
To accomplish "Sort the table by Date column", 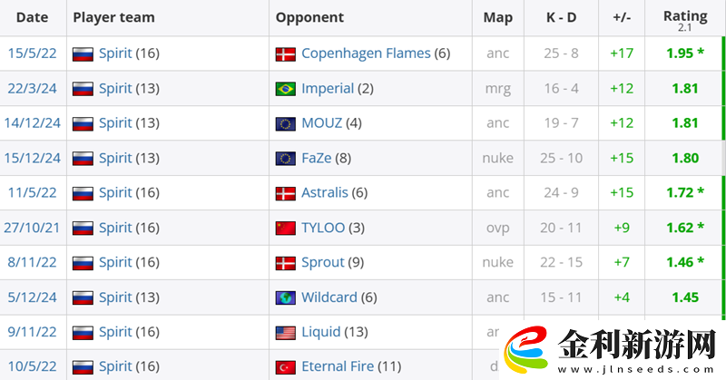I will (x=33, y=17).
